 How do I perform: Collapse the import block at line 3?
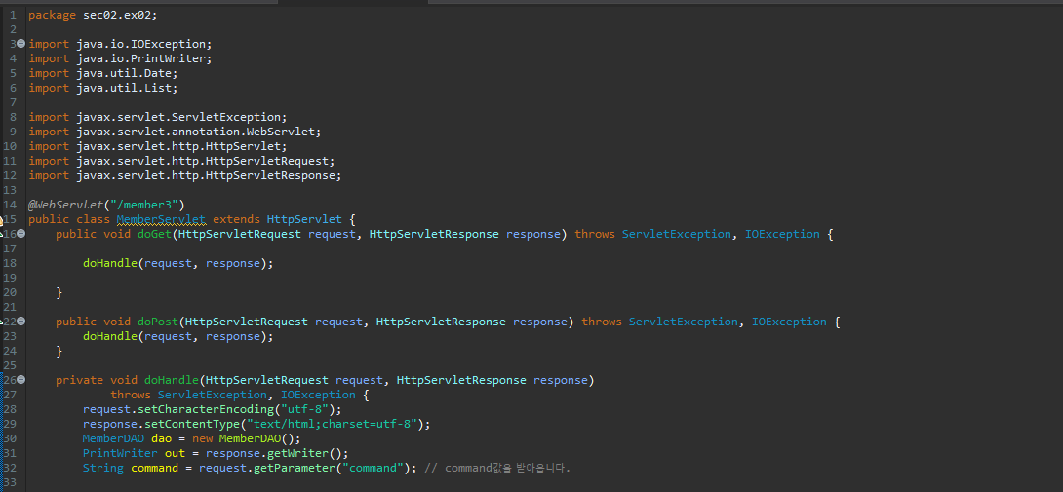click(x=21, y=44)
